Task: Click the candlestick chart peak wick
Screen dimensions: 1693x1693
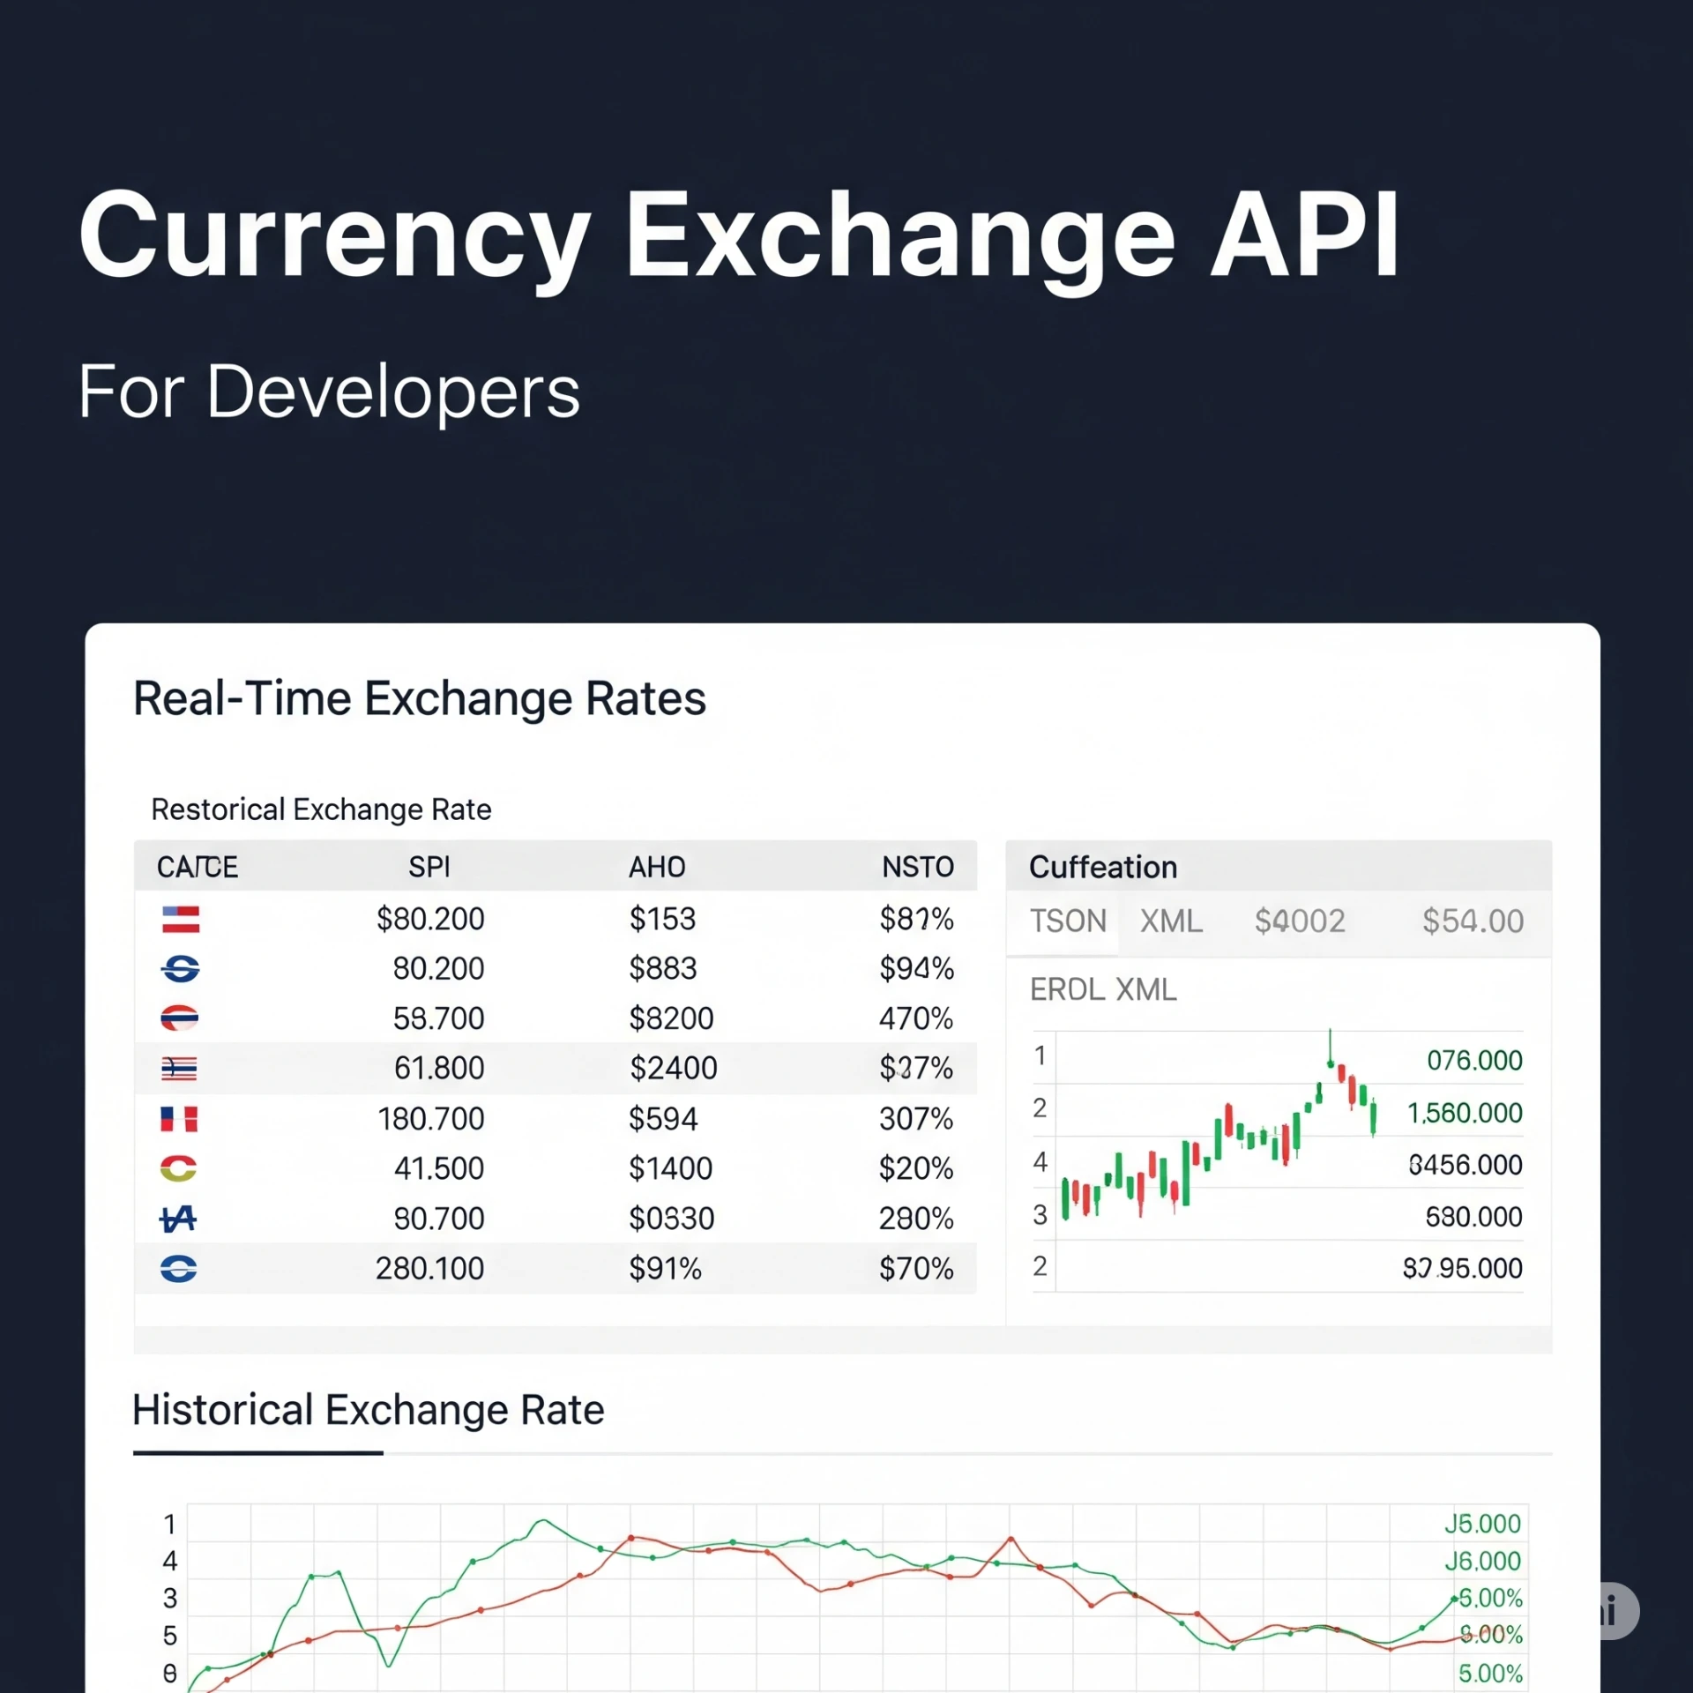Action: point(1331,1045)
